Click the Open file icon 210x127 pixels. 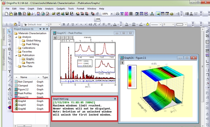pyautogui.click(x=54, y=14)
